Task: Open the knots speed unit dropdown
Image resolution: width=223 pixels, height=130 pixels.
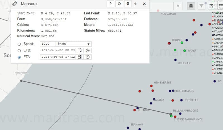Action: pos(74,44)
